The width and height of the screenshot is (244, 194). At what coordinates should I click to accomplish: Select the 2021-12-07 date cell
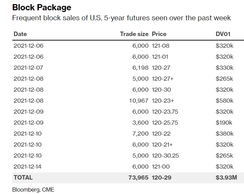tap(28, 68)
